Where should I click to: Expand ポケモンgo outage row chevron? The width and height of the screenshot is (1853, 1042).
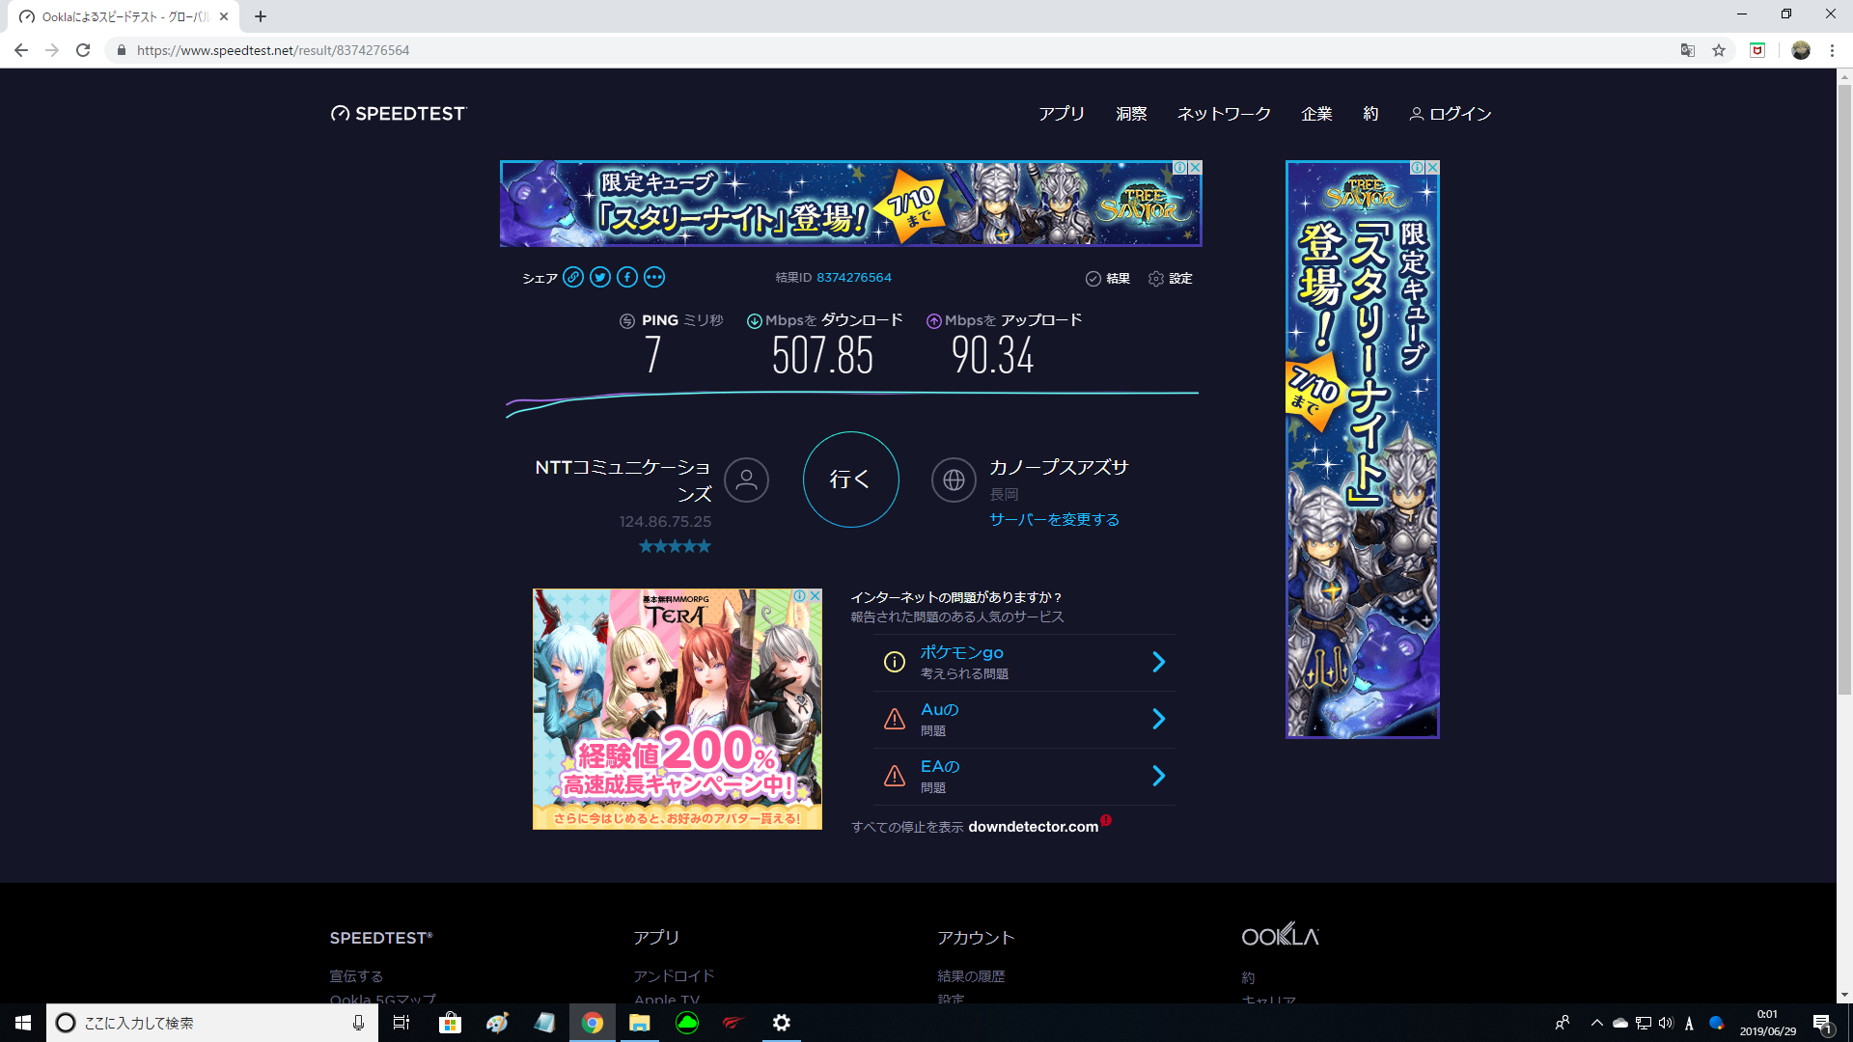pos(1159,662)
